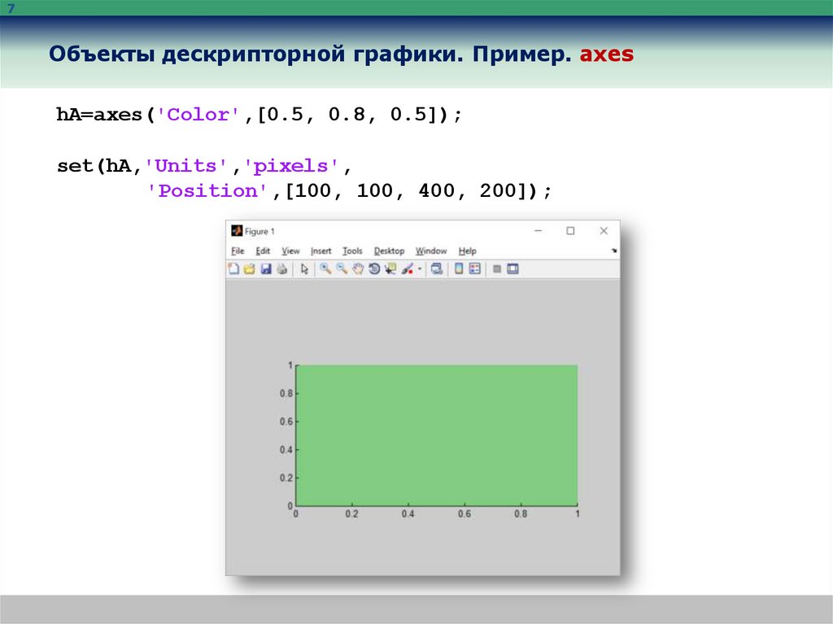This screenshot has width=833, height=624.
Task: Open the View menu
Action: [290, 251]
